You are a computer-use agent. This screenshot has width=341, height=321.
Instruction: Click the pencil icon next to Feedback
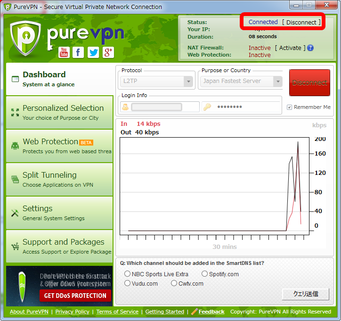[x=194, y=312]
